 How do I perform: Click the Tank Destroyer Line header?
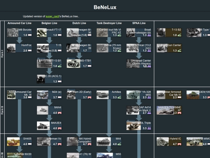(x=109, y=23)
